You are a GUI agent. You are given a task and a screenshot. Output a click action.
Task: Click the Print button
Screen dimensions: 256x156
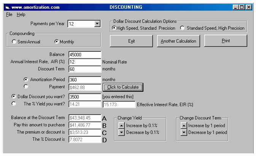click(x=226, y=41)
